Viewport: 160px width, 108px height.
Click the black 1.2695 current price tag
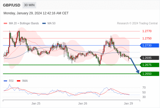(149, 58)
